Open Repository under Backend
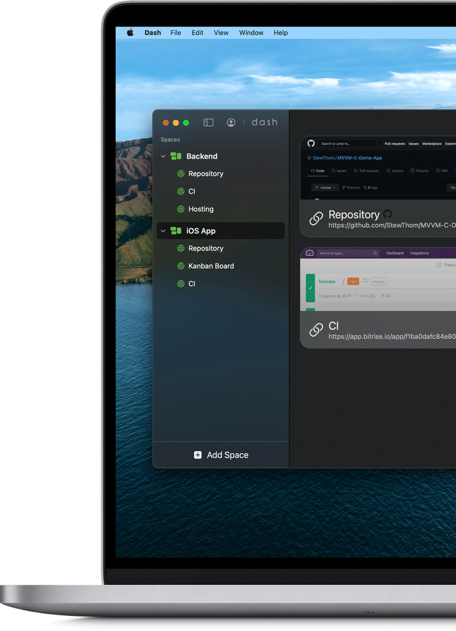The width and height of the screenshot is (456, 631). click(206, 174)
